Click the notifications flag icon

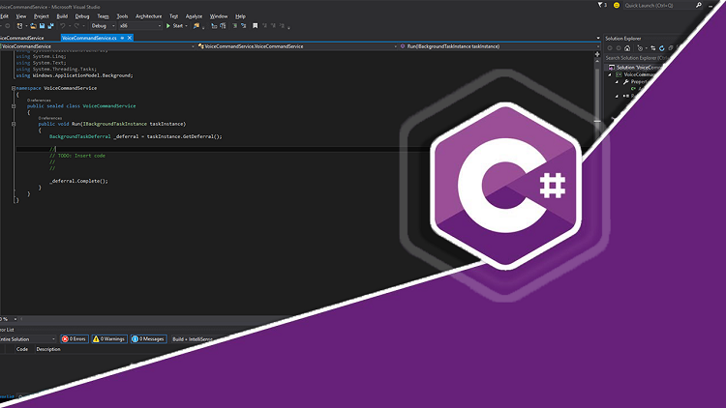click(600, 5)
